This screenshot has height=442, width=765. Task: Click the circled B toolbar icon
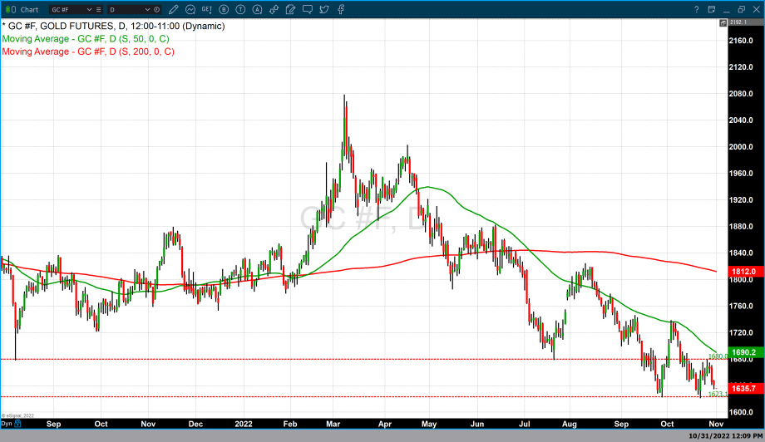pos(224,9)
